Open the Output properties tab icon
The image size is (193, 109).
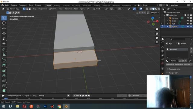tap(163, 51)
